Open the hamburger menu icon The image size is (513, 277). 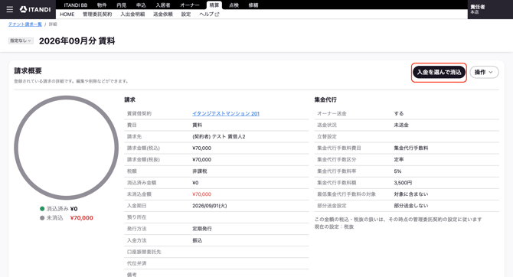pyautogui.click(x=10, y=9)
